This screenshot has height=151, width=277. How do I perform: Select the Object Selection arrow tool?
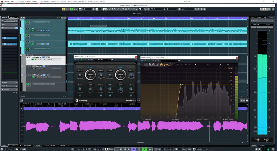[104, 9]
